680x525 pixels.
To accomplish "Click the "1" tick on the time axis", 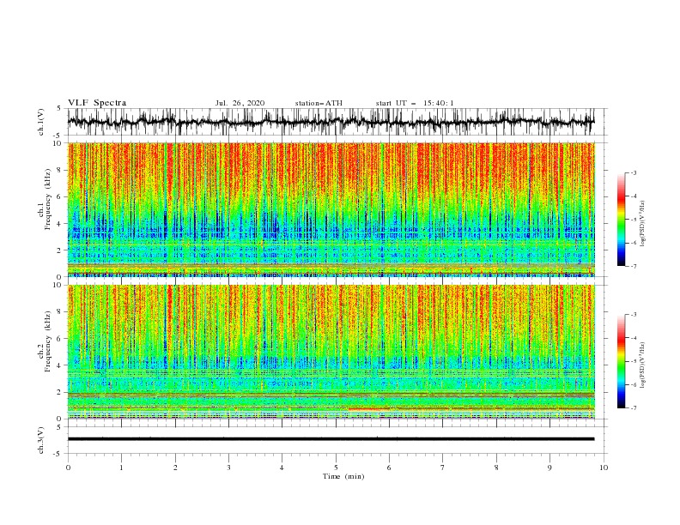I will 121,468.
